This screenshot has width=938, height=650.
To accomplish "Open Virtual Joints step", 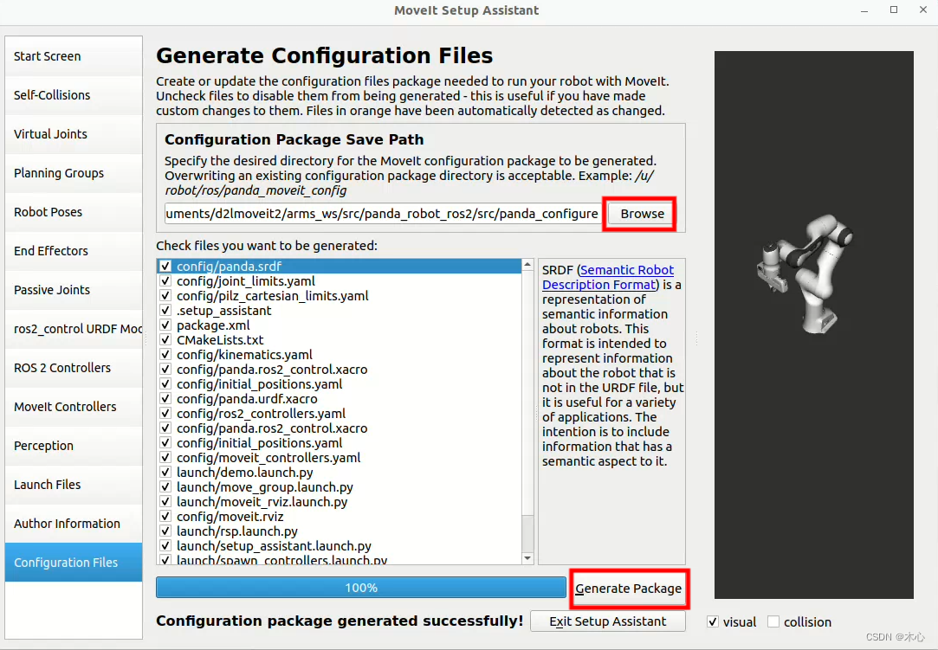I will pos(74,134).
